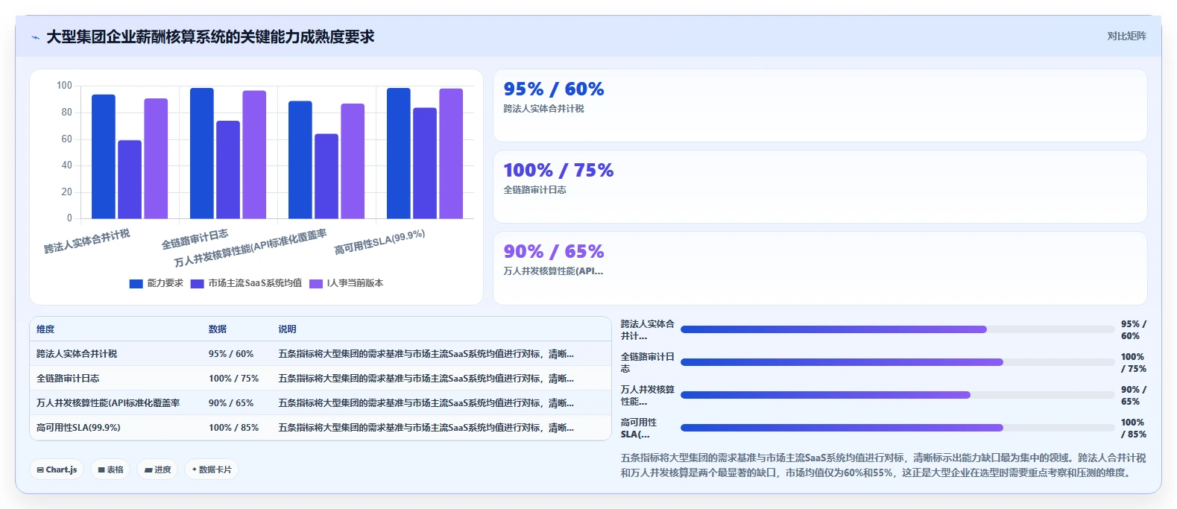Viewport: 1177px width, 509px height.
Task: Click the 跨法人实体合并计税 x-axis label
Action: click(x=86, y=241)
